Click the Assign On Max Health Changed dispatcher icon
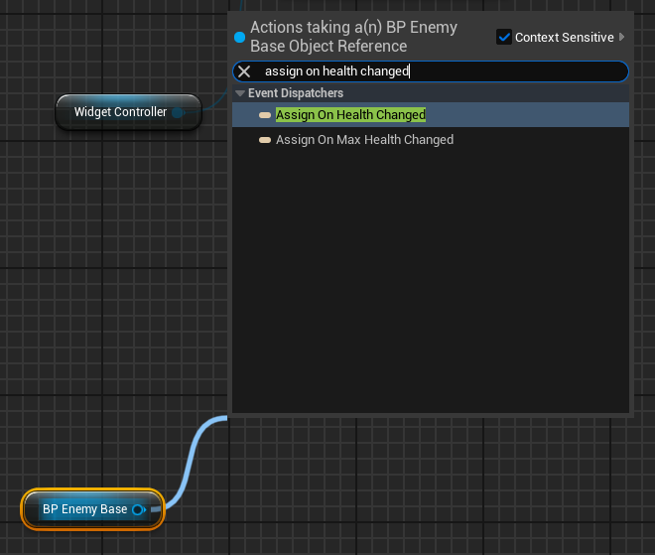655x555 pixels. (x=265, y=140)
